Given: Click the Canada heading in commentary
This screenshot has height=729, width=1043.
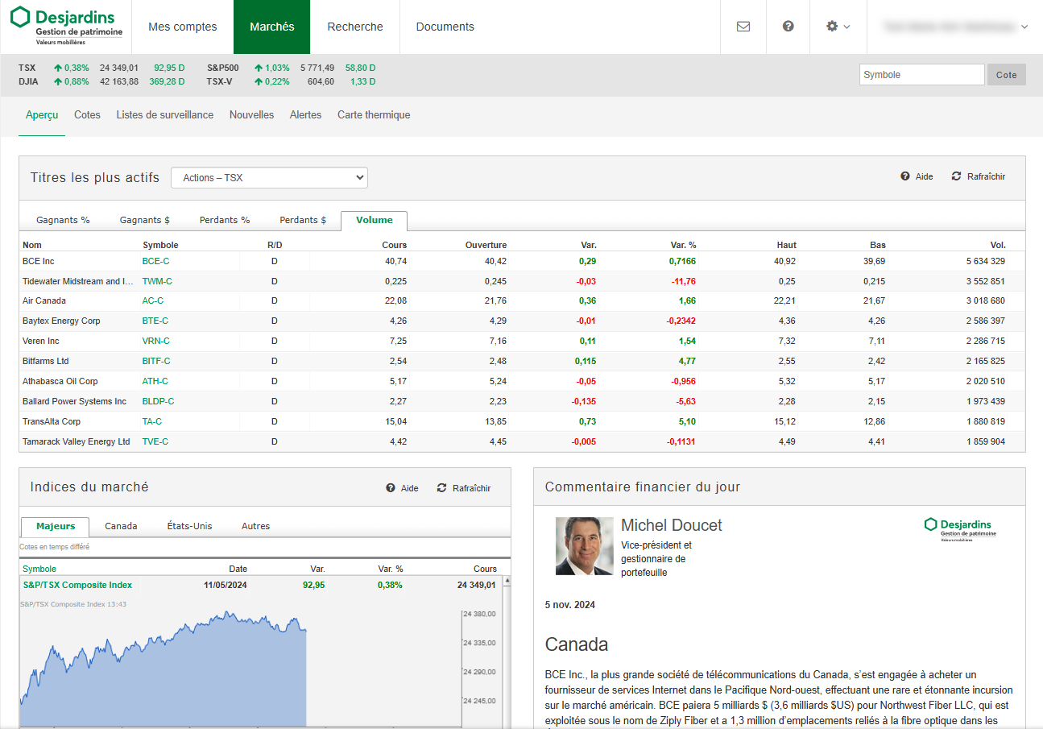Looking at the screenshot, I should pyautogui.click(x=577, y=644).
